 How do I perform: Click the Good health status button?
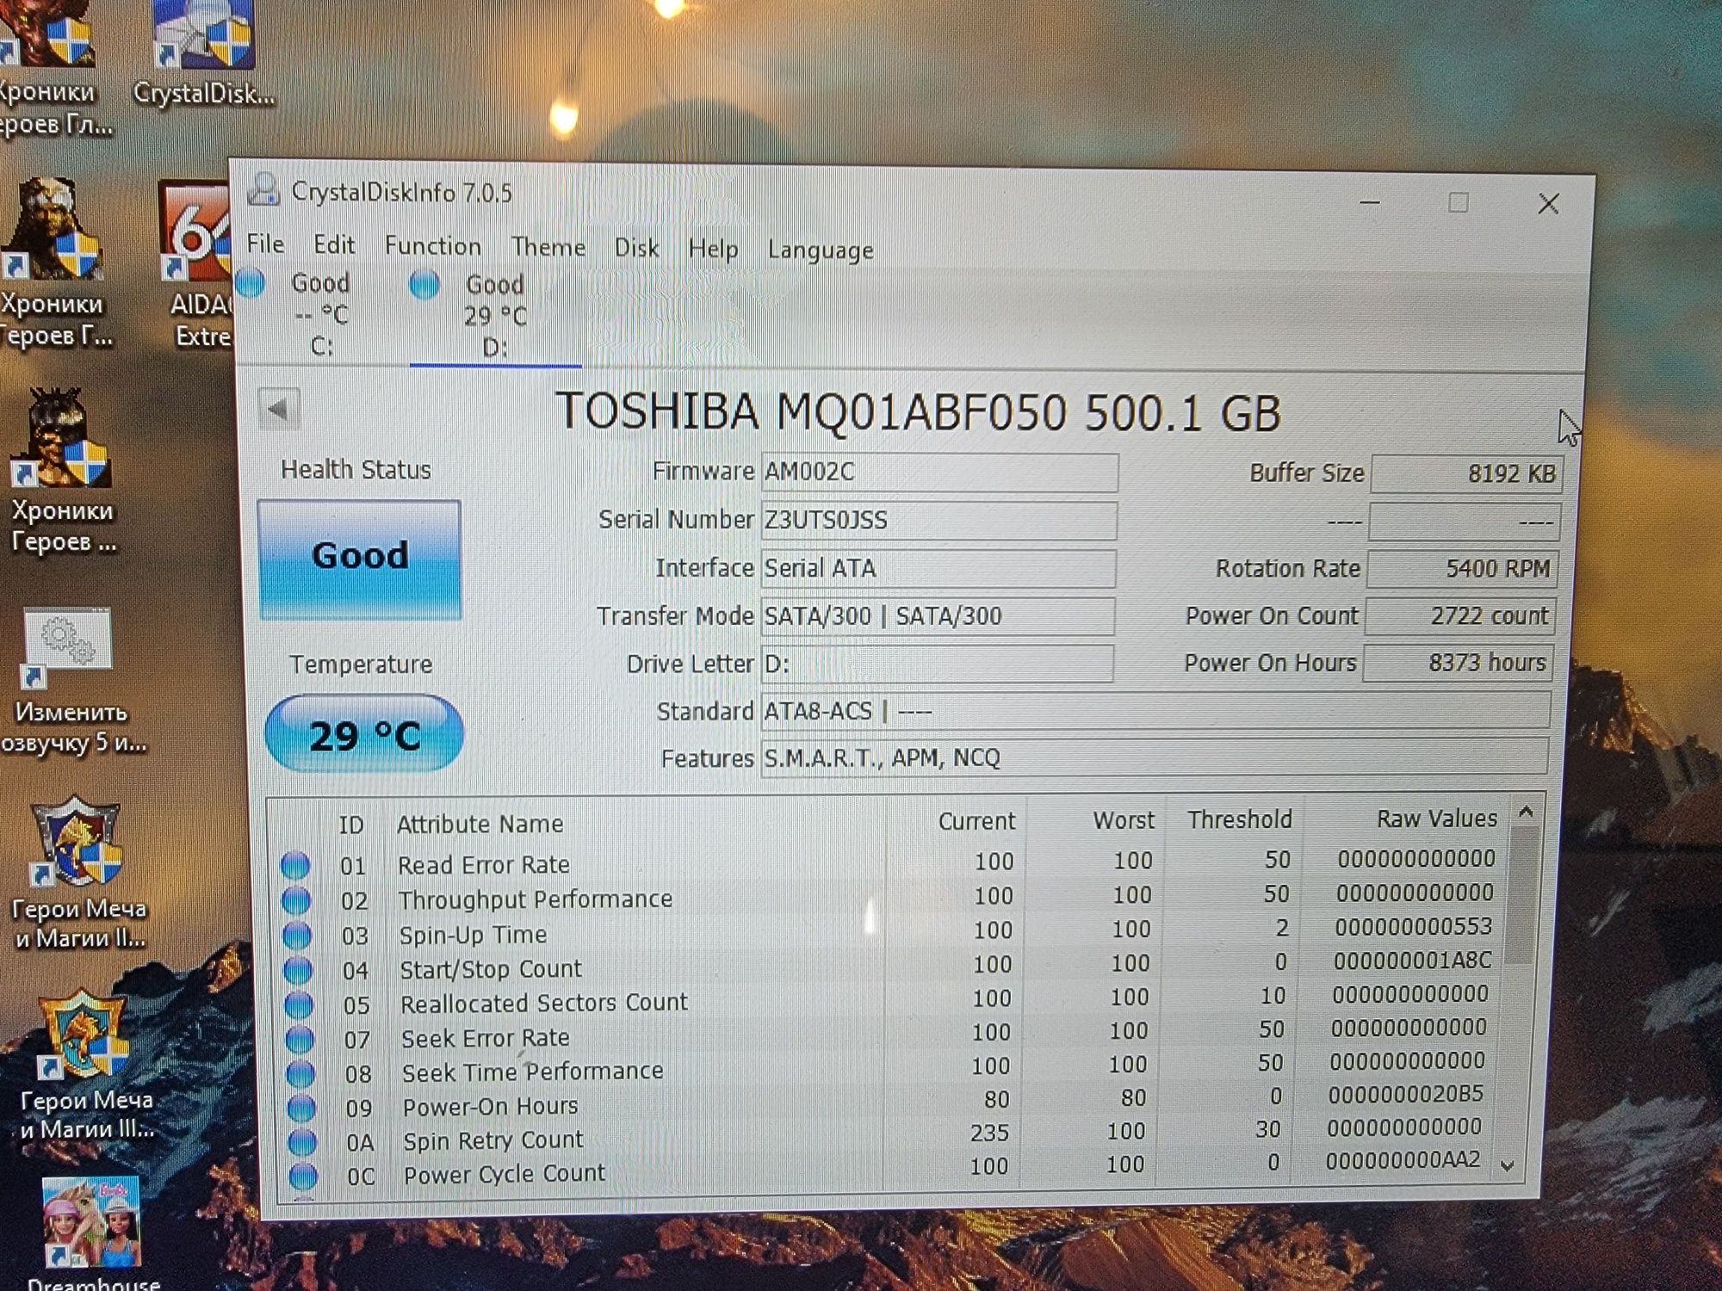[x=360, y=558]
